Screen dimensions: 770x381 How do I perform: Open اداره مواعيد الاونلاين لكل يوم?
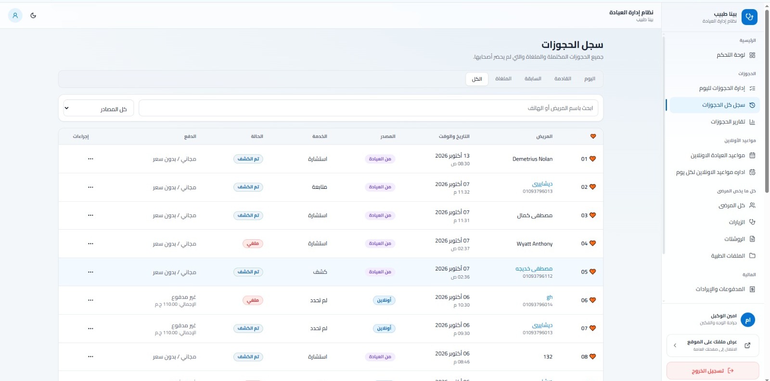[x=714, y=172]
